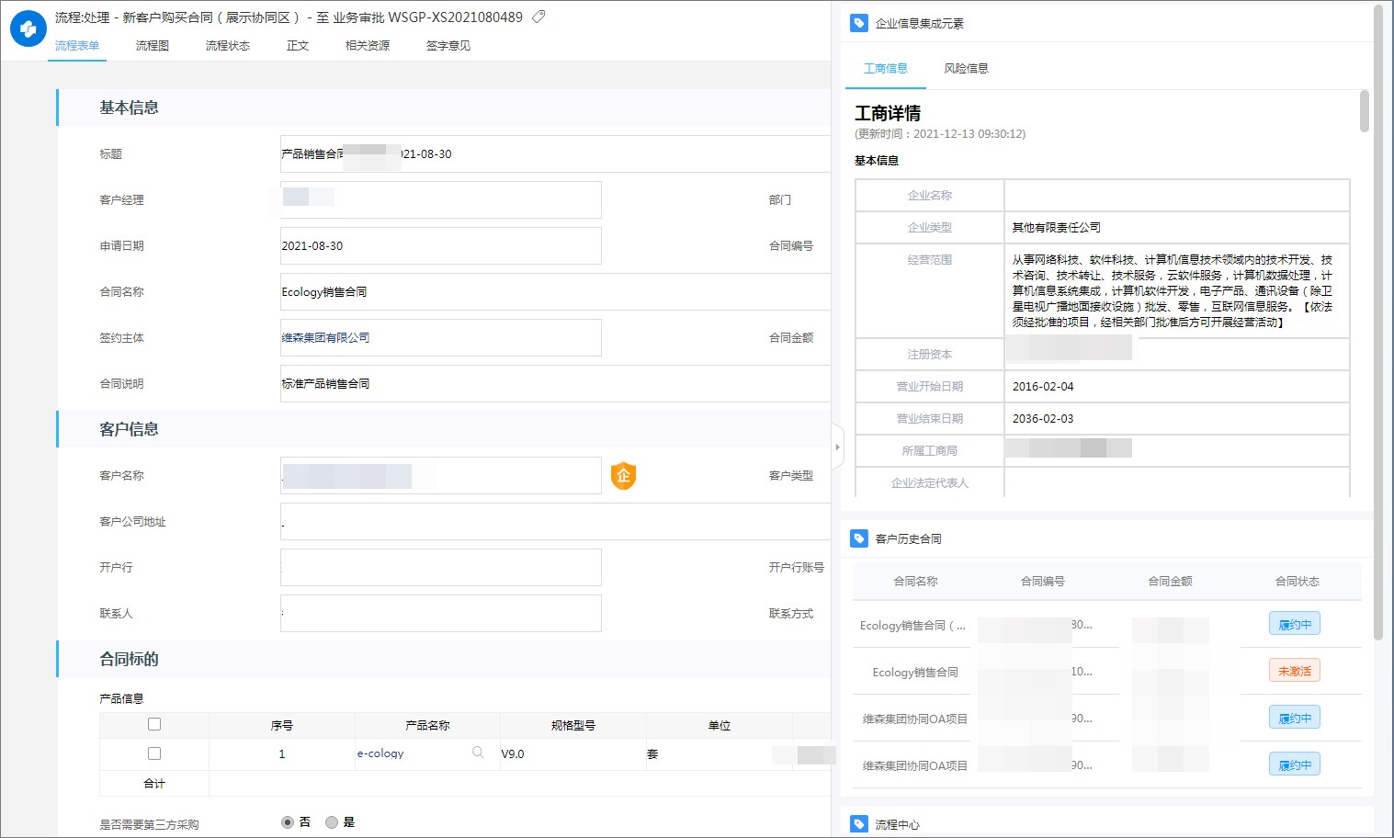Click the search icon in e-cology product cell
The width and height of the screenshot is (1394, 838).
click(478, 753)
